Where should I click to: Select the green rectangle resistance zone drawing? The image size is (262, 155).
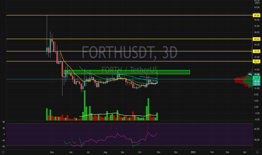point(127,72)
